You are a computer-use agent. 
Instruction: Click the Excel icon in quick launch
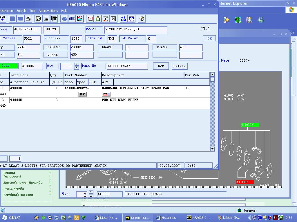tap(63, 218)
